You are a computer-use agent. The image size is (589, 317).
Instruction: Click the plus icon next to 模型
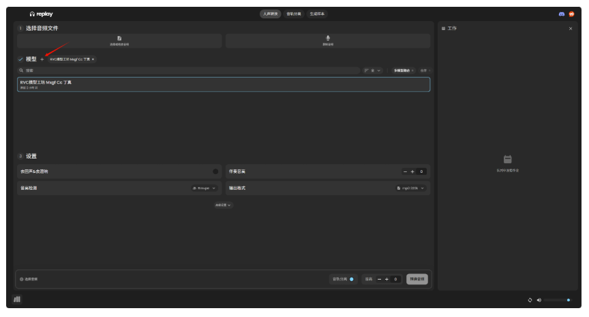42,59
